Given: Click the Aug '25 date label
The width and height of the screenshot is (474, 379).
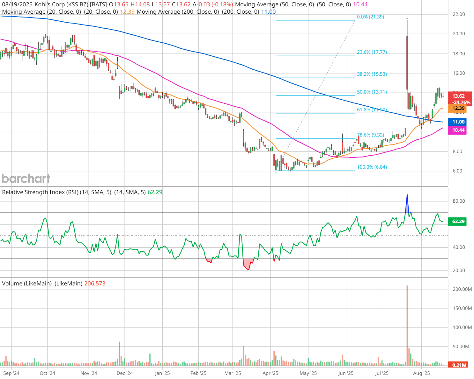Looking at the screenshot, I should [422, 373].
